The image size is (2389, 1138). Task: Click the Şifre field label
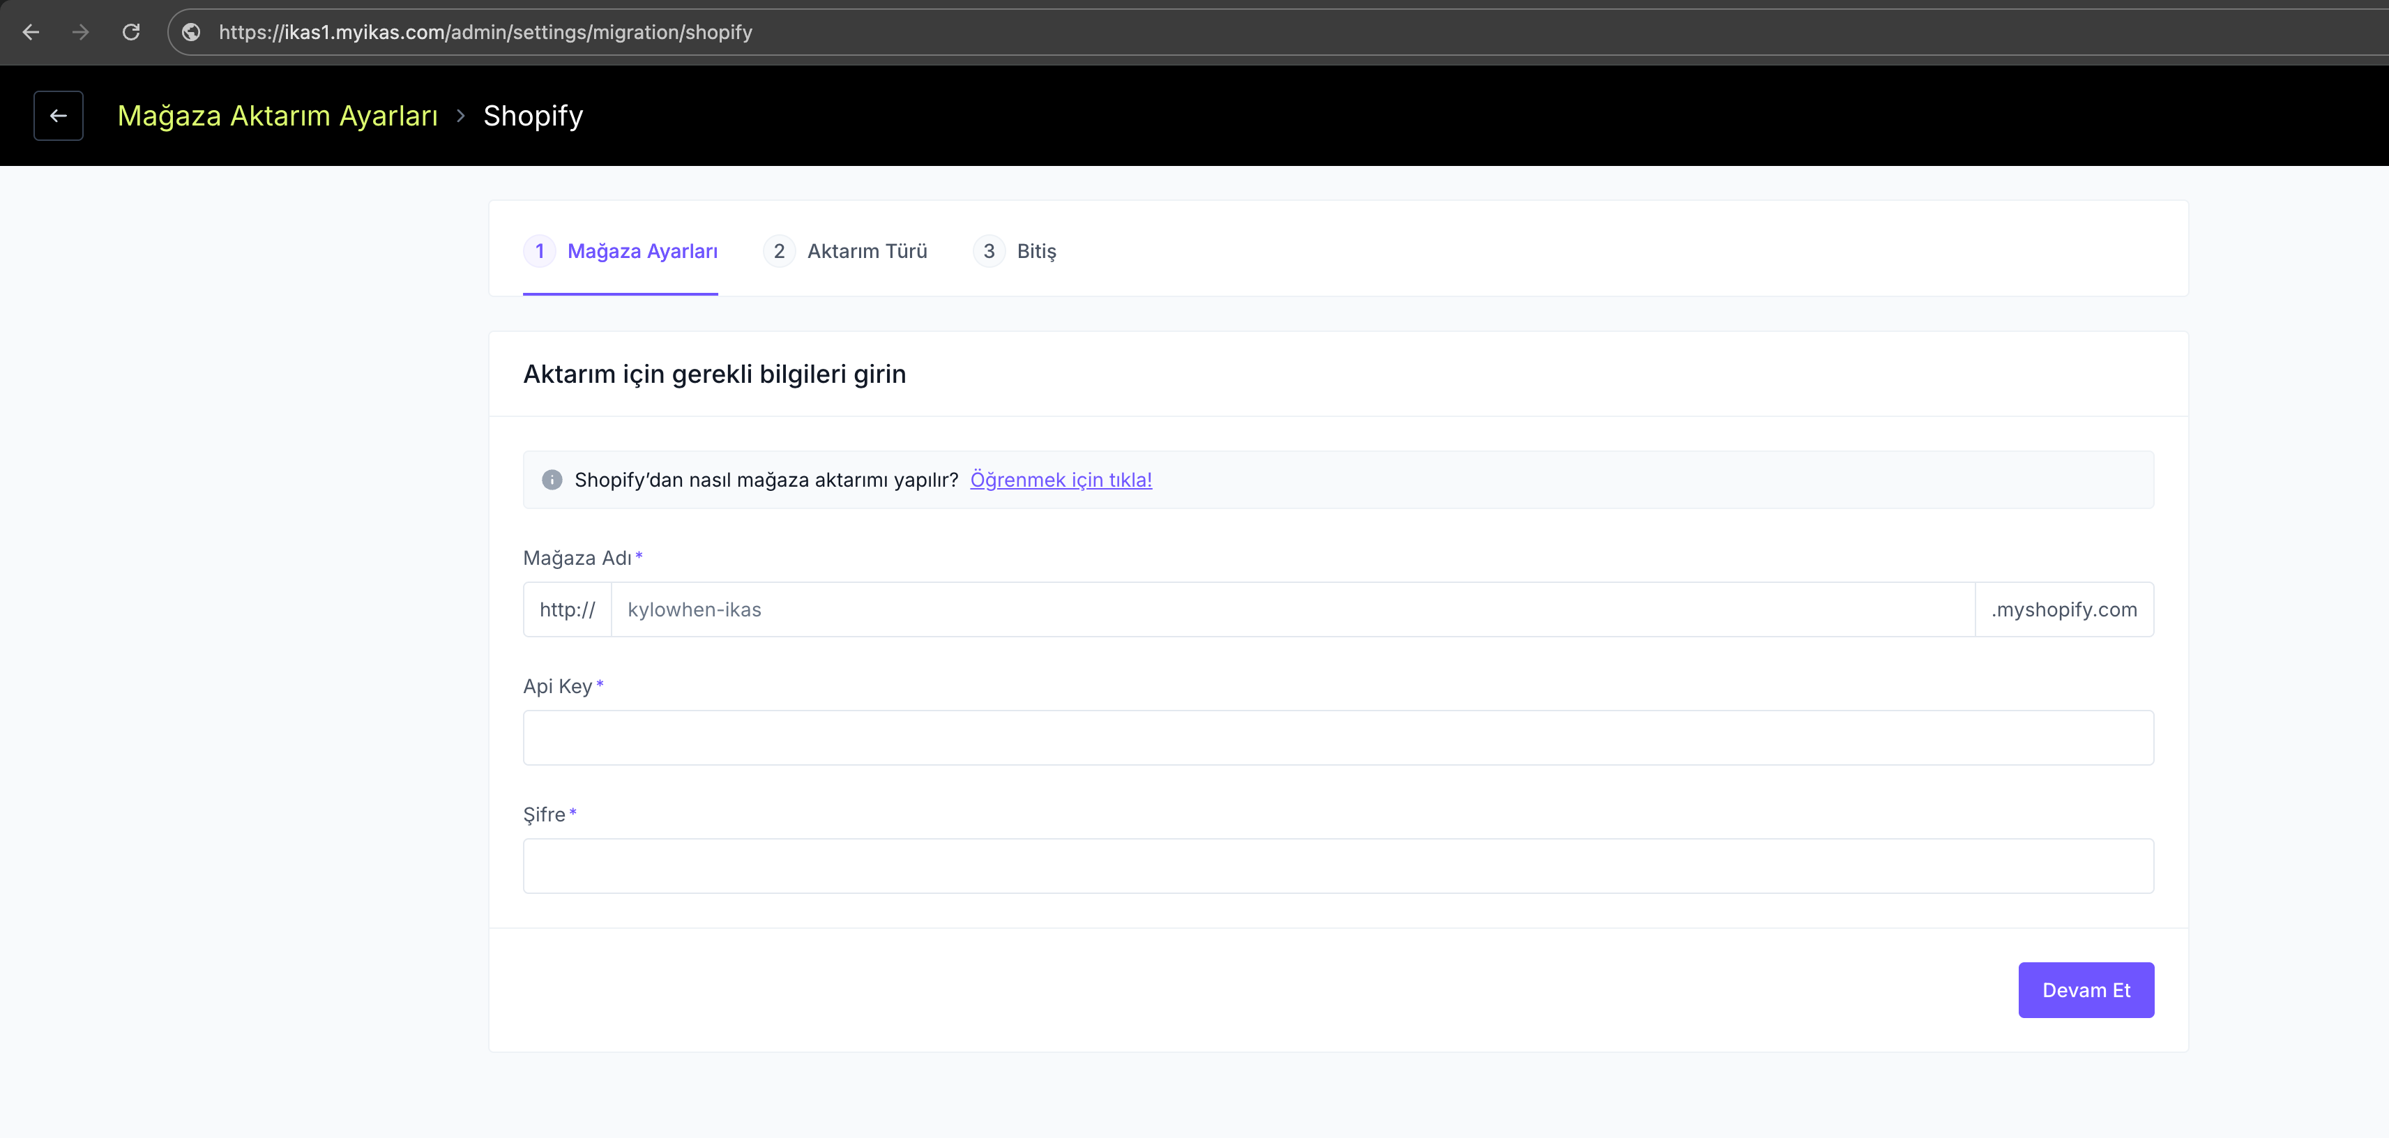pyautogui.click(x=545, y=814)
